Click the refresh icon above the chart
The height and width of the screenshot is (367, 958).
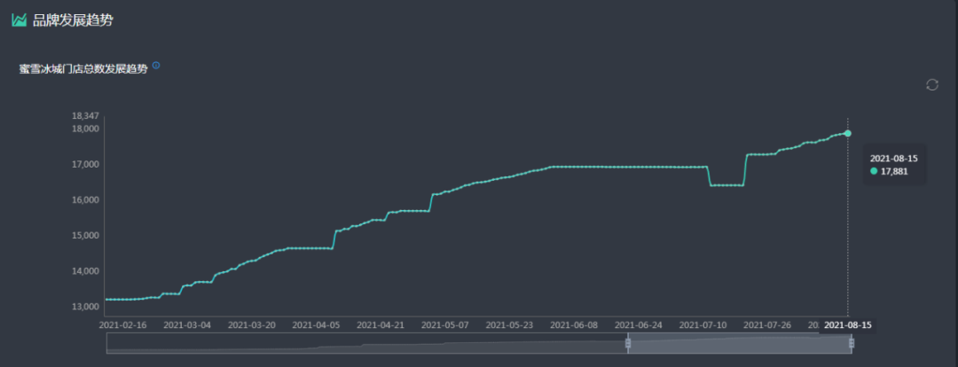point(931,85)
